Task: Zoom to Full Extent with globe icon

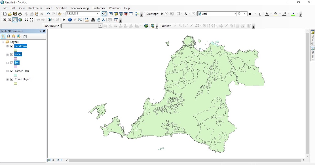Action: click(x=20, y=20)
